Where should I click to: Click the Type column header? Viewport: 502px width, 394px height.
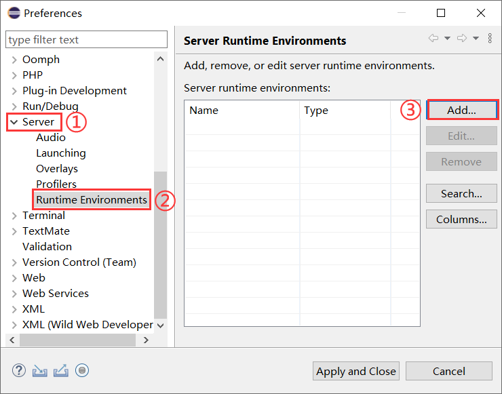[345, 110]
